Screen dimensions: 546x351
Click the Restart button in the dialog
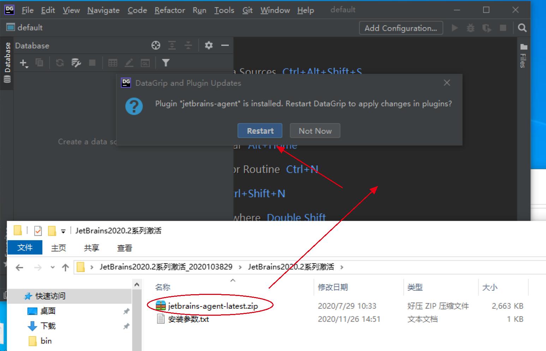260,131
